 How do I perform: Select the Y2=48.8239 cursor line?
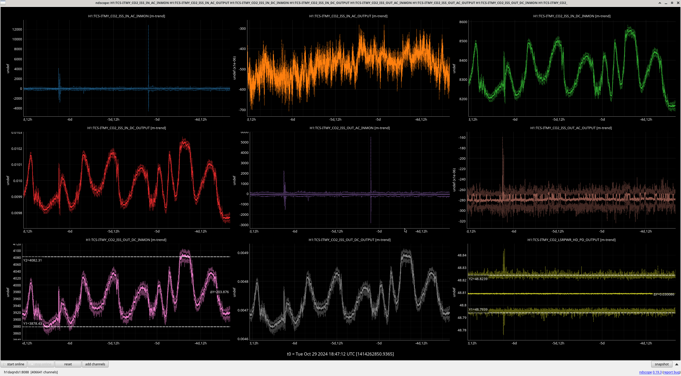pos(571,275)
